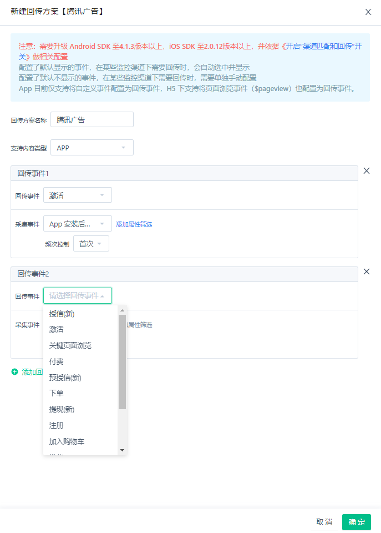Click the dropdown list scrollbar thumb

[x=122, y=361]
